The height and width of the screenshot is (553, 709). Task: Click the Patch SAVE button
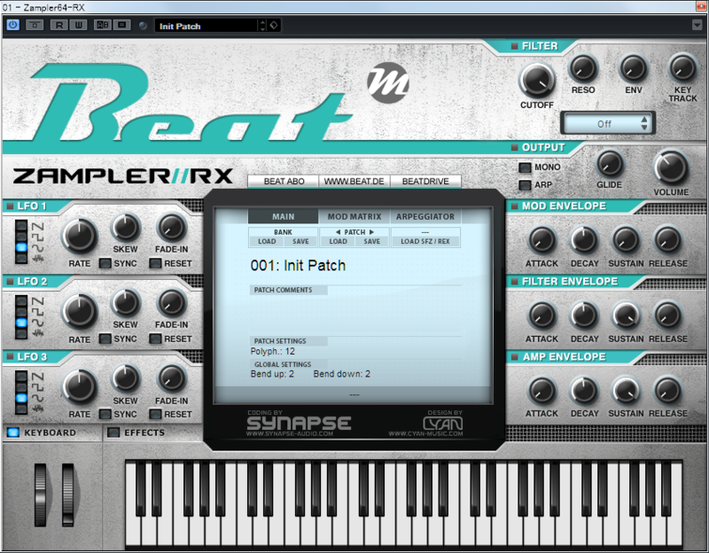point(371,241)
